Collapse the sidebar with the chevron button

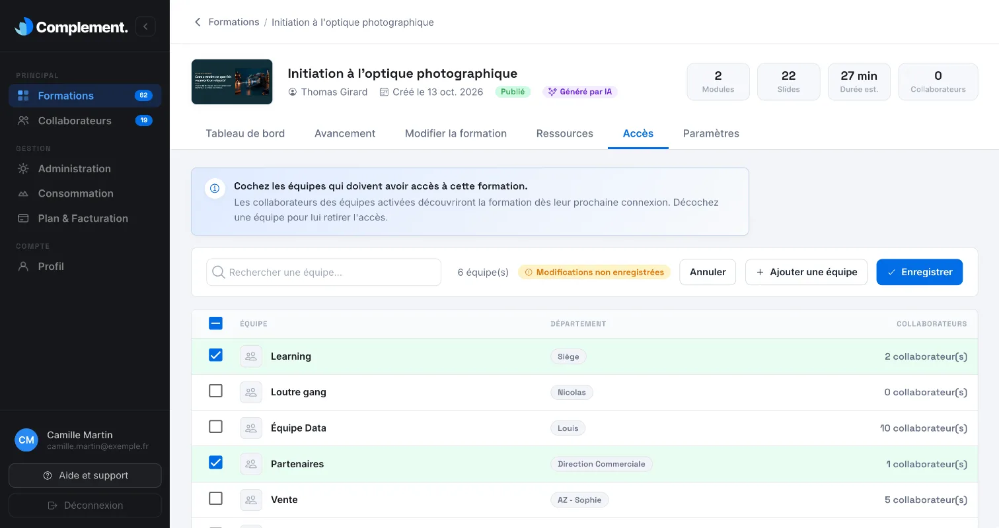[x=145, y=26]
